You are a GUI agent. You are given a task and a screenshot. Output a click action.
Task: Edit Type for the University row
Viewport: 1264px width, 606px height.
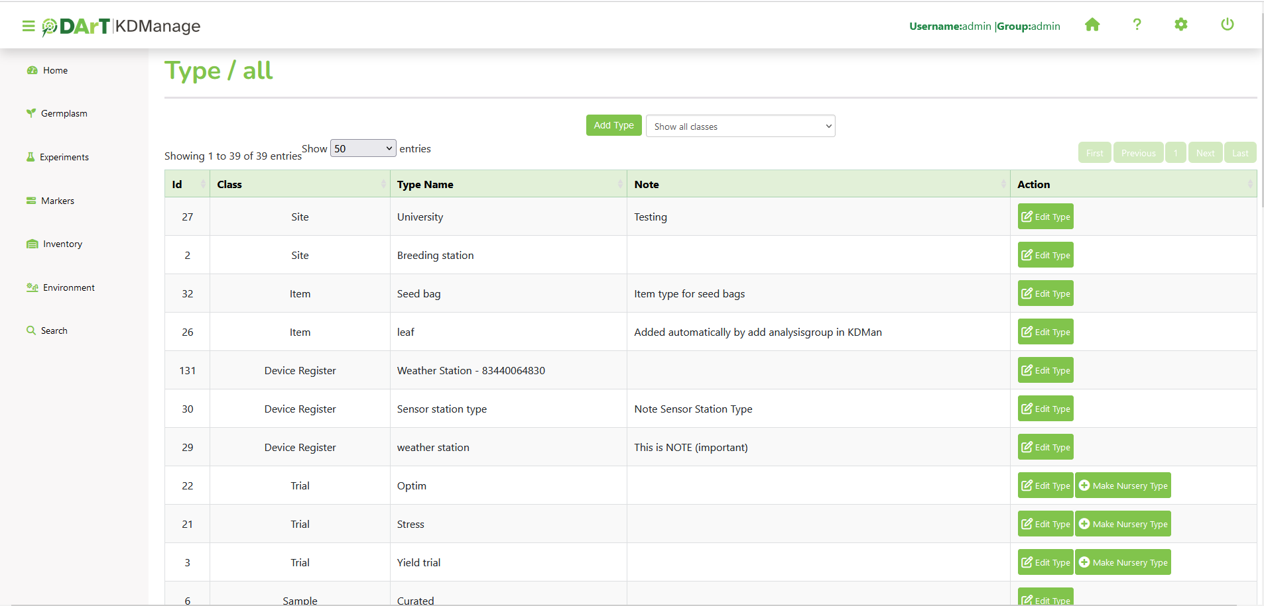coord(1045,217)
